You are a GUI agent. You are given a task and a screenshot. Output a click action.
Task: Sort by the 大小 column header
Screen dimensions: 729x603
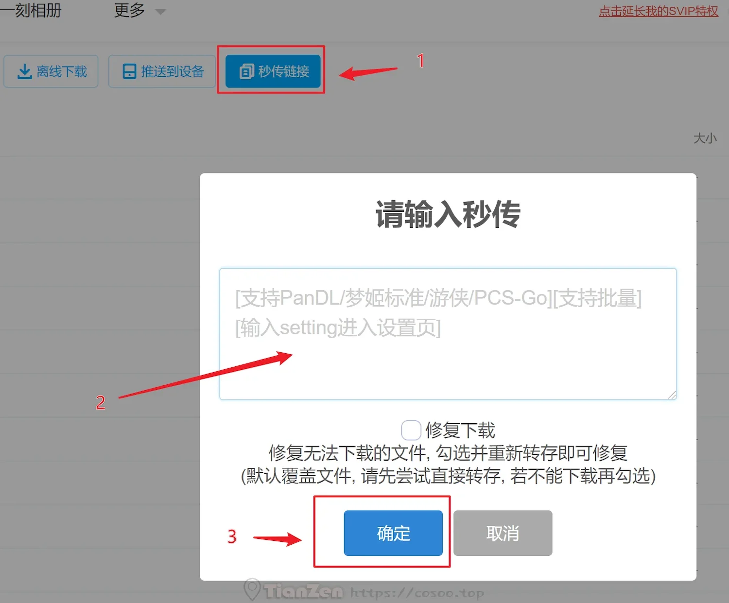(705, 138)
